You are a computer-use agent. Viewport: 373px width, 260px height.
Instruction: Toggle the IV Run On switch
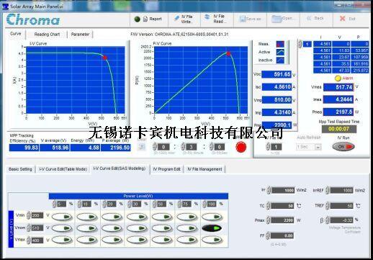coord(343,146)
